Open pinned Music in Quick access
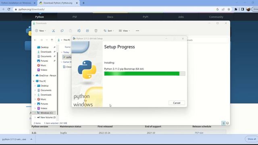Screen dimensions: 258x145 [x=43, y=65]
